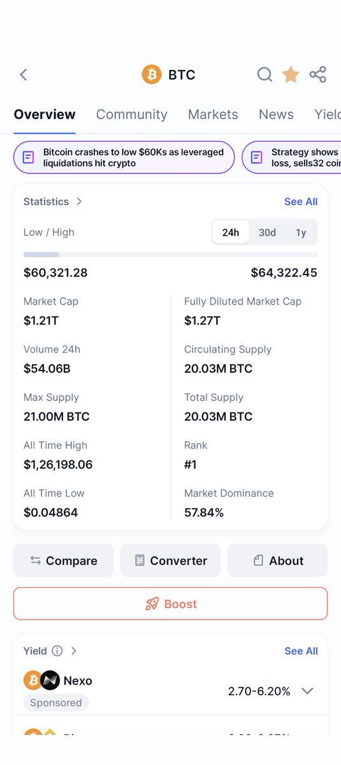Expand the Nexo yield dropdown arrow
Image resolution: width=341 pixels, height=765 pixels.
coord(307,691)
